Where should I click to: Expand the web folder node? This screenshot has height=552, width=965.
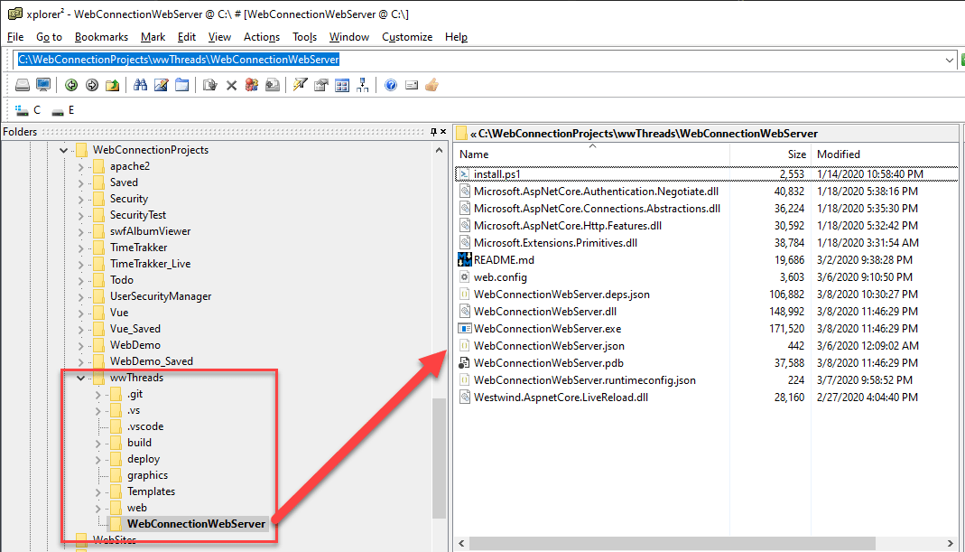(x=97, y=509)
